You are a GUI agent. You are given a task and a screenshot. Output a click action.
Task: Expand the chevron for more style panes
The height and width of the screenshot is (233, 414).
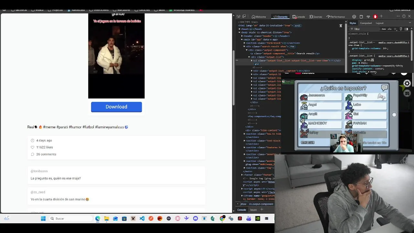coord(409,23)
